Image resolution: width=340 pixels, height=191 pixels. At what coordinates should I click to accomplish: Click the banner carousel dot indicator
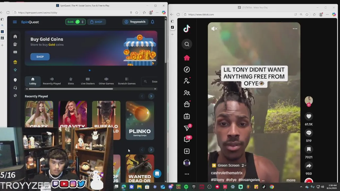[90, 70]
